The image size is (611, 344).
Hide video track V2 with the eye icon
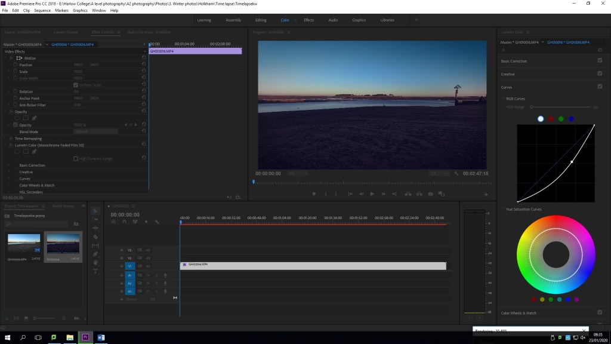tap(147, 258)
